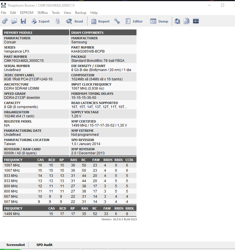The width and height of the screenshot is (235, 250).
Task: Minimize the Thaiphoon Burner window
Action: click(210, 5)
